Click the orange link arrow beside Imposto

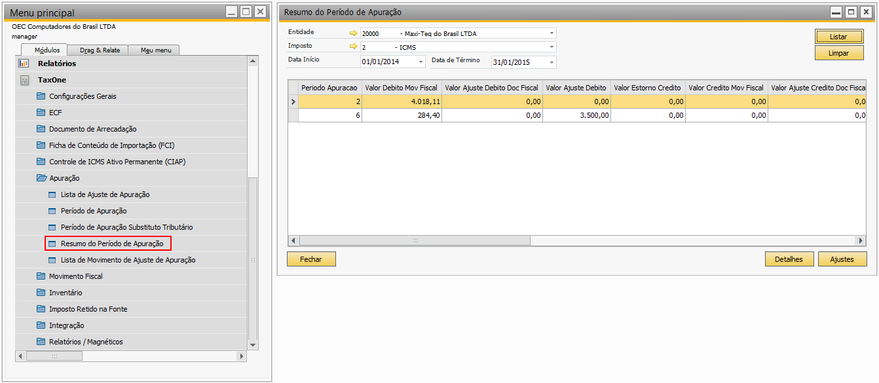(354, 46)
